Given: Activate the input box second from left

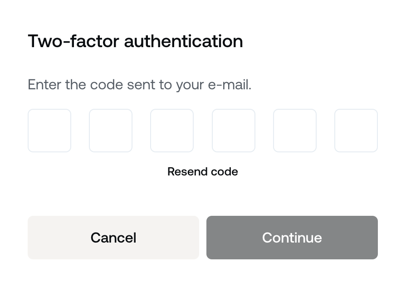Looking at the screenshot, I should point(111,131).
